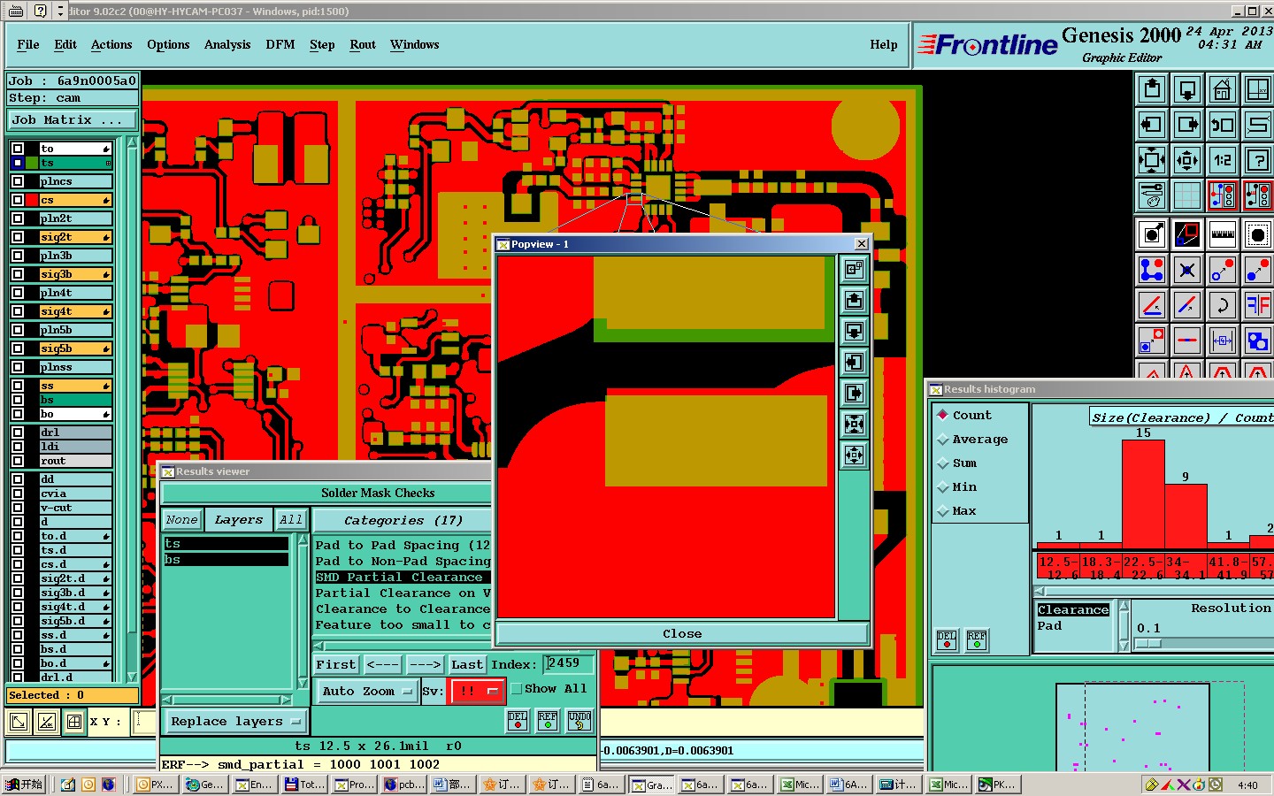The image size is (1274, 796).
Task: Click the next result arrow button --->
Action: tap(425, 664)
